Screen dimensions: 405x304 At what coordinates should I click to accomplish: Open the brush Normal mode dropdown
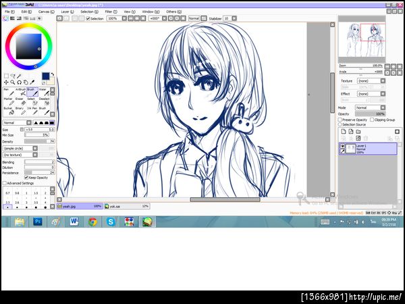tap(17, 123)
